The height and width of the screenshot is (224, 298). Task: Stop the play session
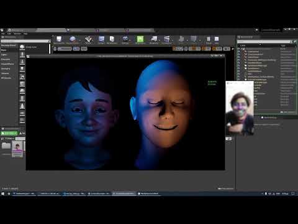point(217,40)
